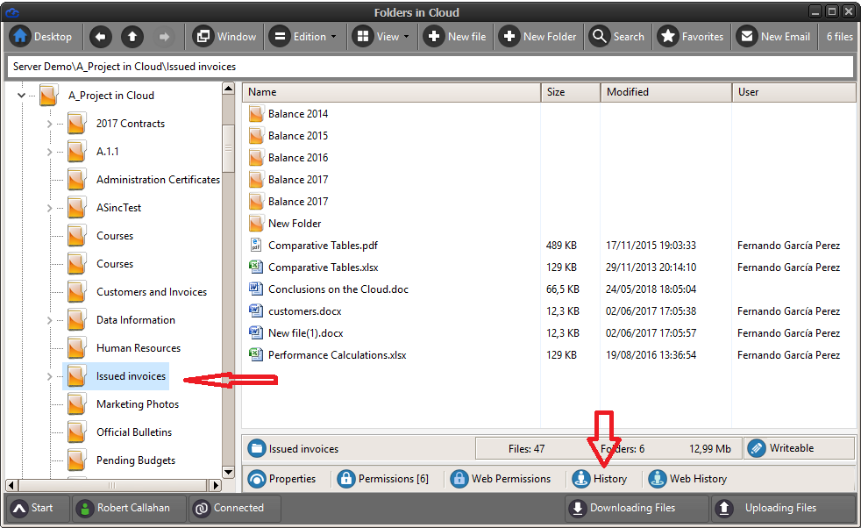Expand the Issued invoices folder node

coord(49,376)
